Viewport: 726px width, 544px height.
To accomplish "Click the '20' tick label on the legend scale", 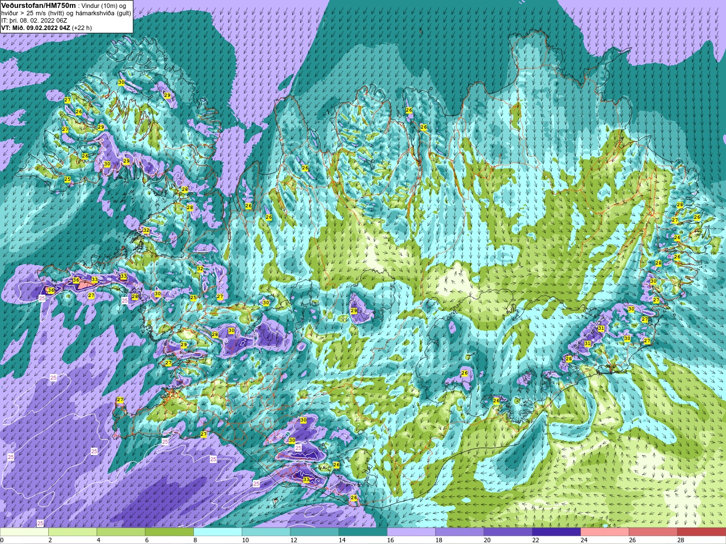I will click(487, 540).
